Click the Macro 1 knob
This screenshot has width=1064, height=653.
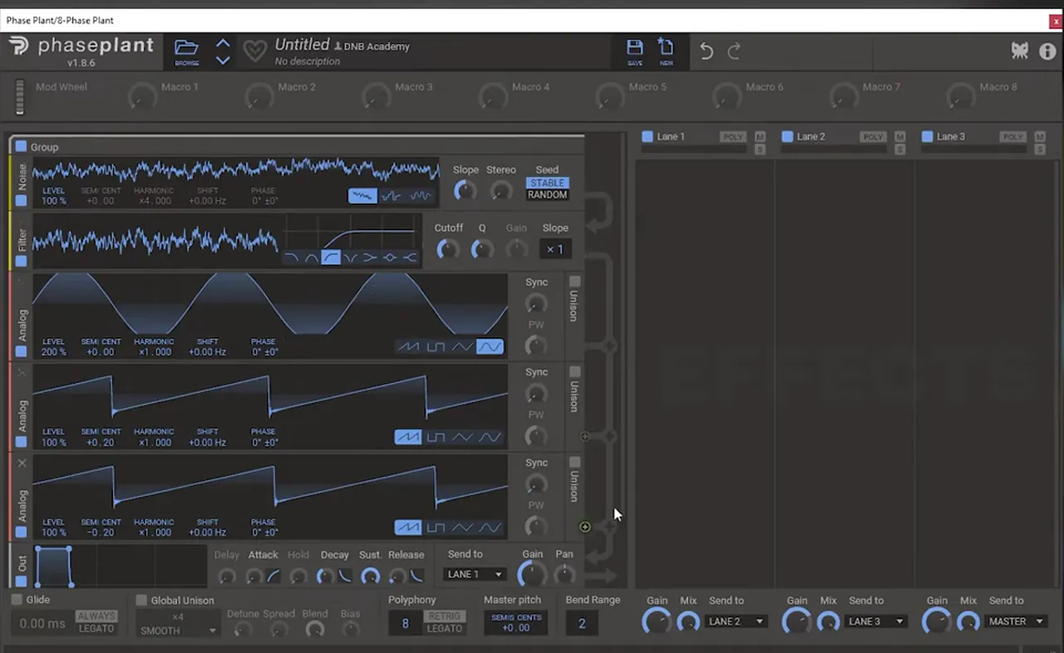click(x=142, y=97)
